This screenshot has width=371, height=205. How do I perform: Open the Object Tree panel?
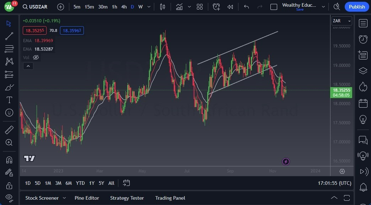363,70
